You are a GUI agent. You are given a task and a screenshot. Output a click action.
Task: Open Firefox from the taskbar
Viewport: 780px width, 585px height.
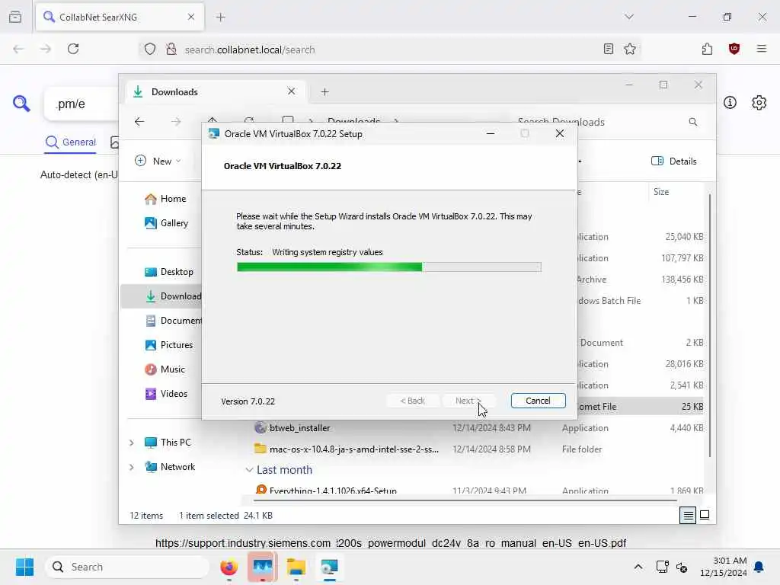pyautogui.click(x=229, y=567)
